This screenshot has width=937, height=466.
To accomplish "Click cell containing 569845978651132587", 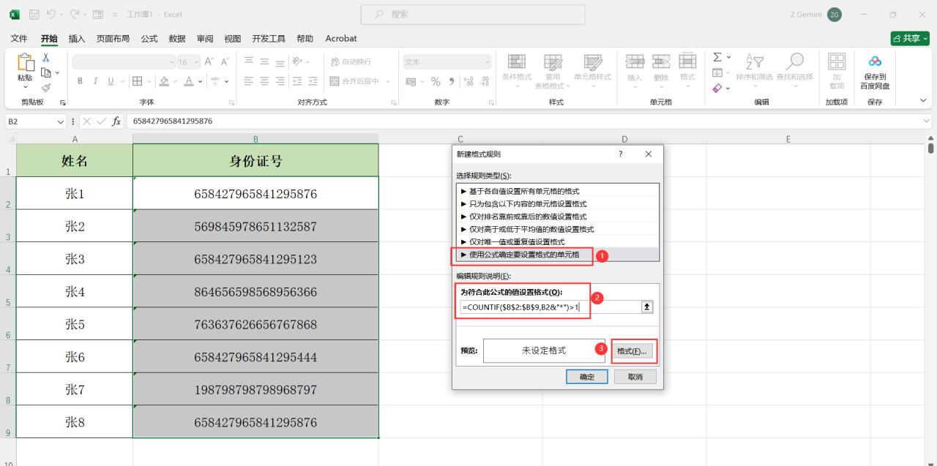I will pos(255,226).
